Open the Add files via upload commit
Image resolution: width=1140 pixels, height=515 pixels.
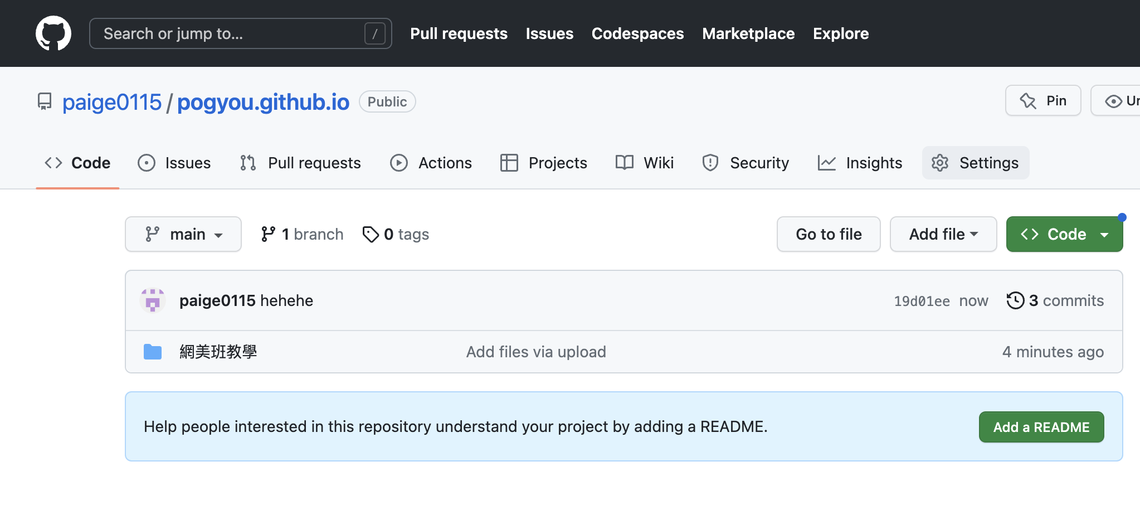536,352
